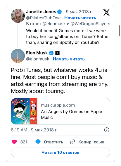Open Elon Musk's rocket avatar
Image resolution: width=121 pixels, height=166 pixels.
coord(18,56)
